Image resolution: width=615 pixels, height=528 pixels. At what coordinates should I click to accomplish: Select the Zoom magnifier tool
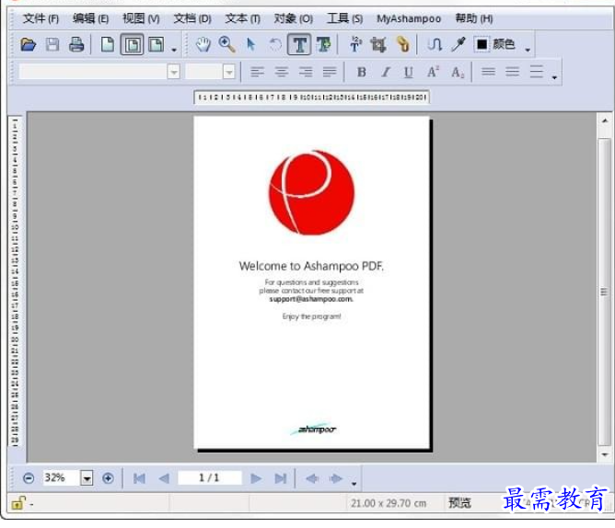tap(226, 45)
